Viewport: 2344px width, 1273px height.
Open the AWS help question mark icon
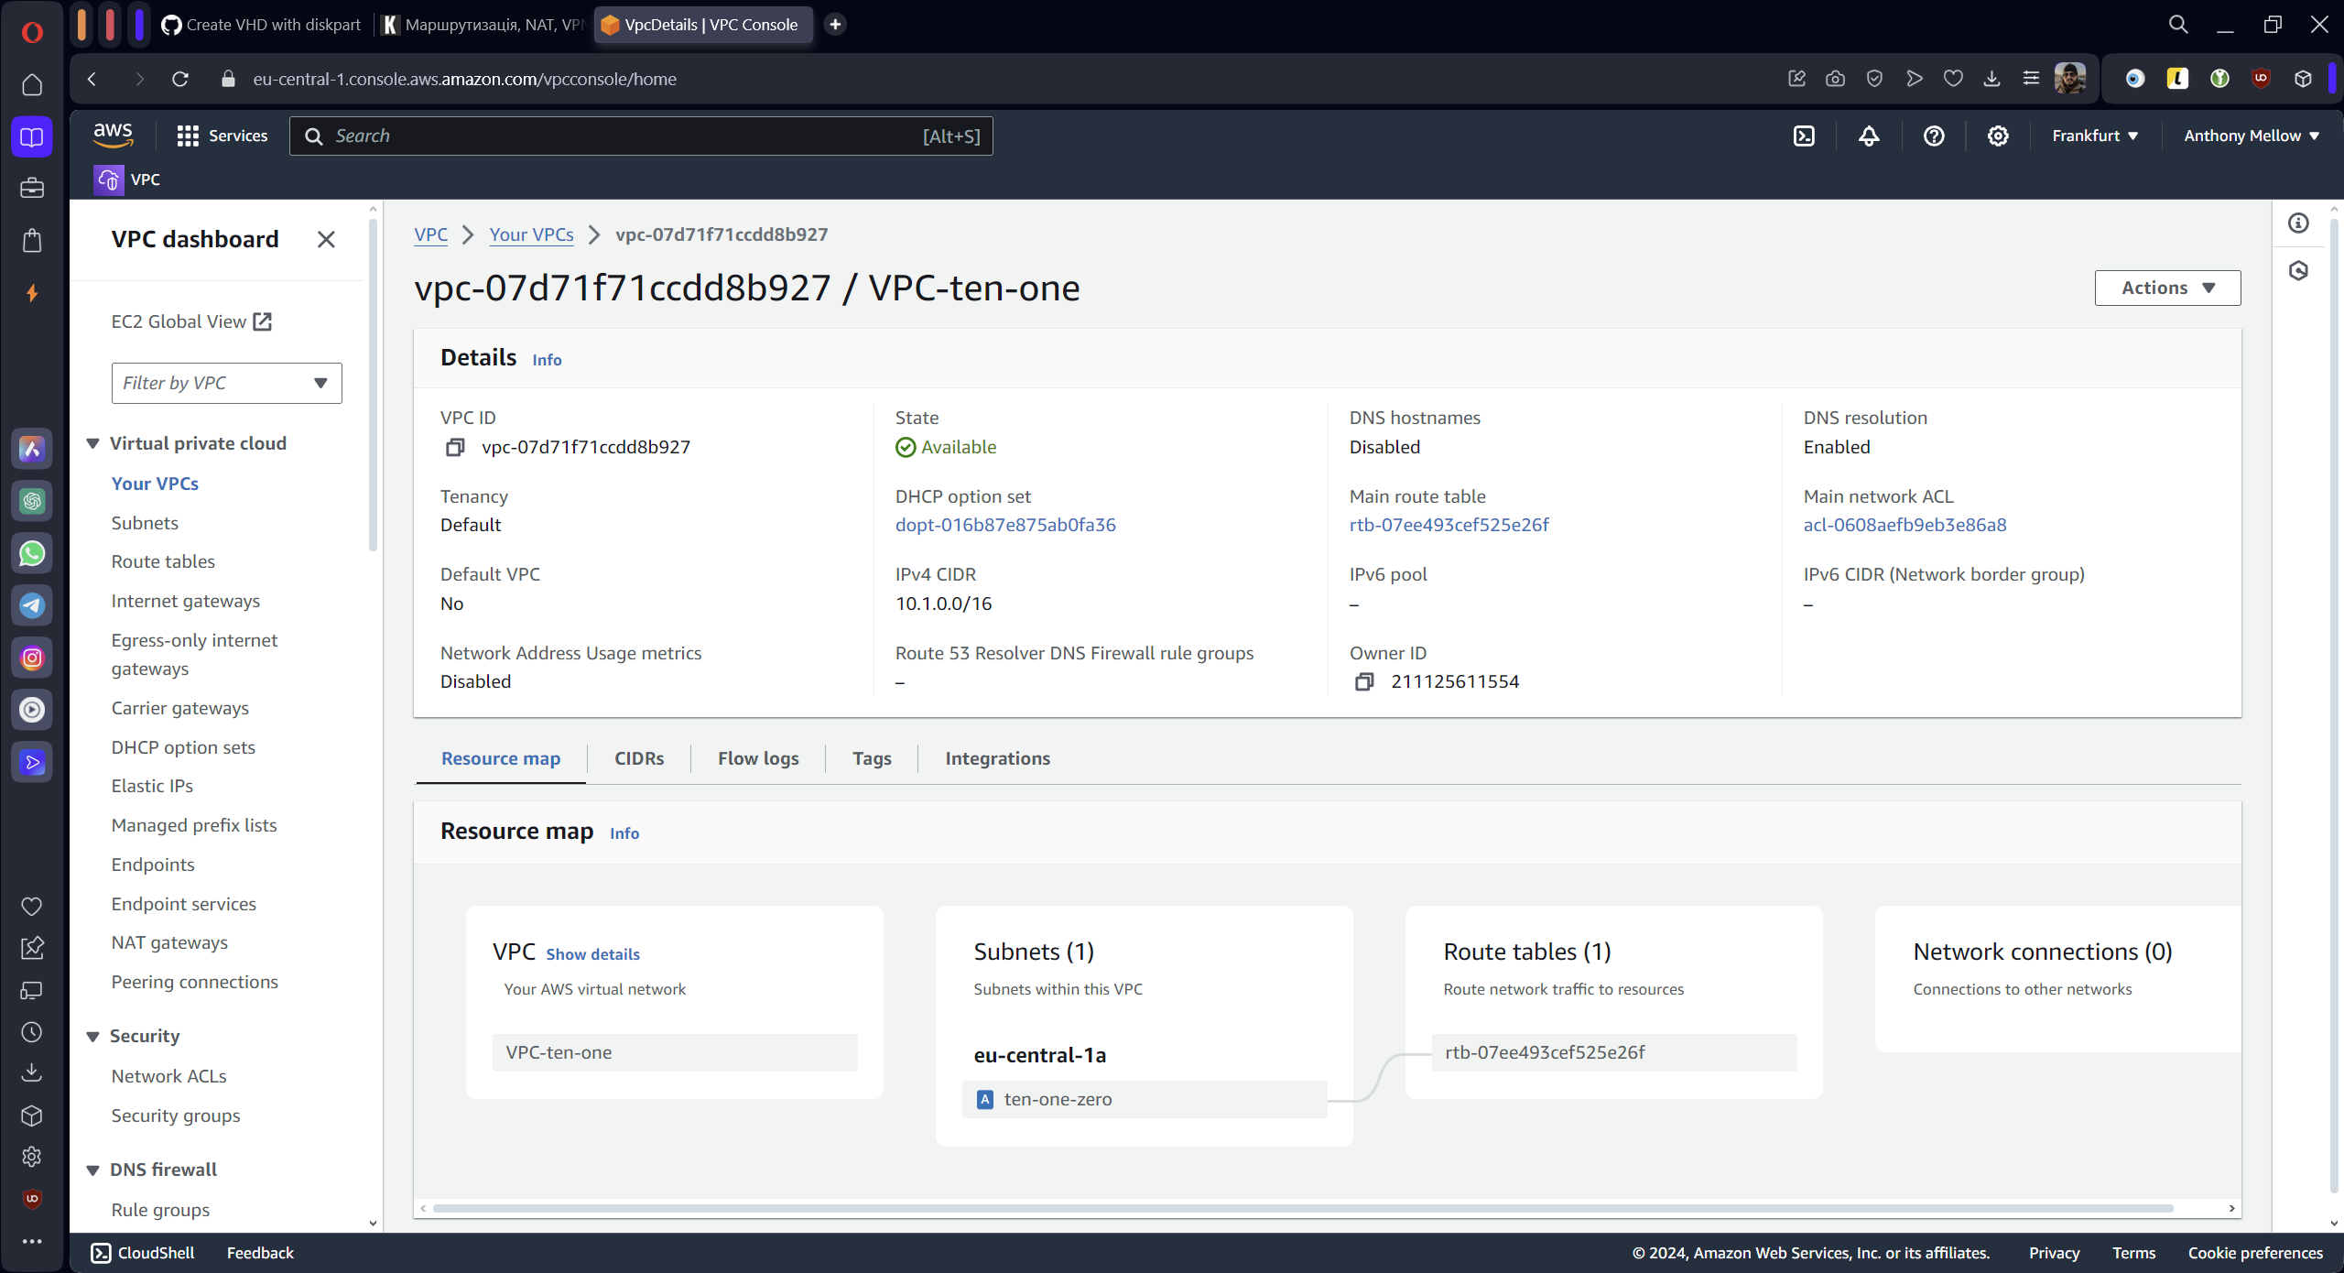click(1933, 136)
